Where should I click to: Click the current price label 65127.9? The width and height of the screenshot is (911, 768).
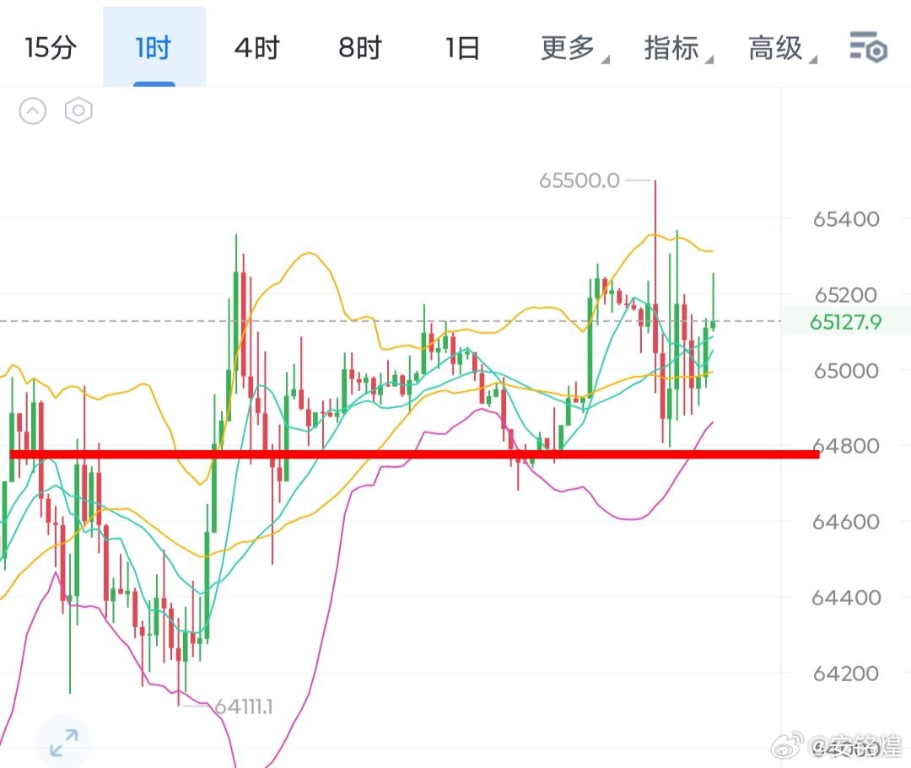pyautogui.click(x=845, y=321)
